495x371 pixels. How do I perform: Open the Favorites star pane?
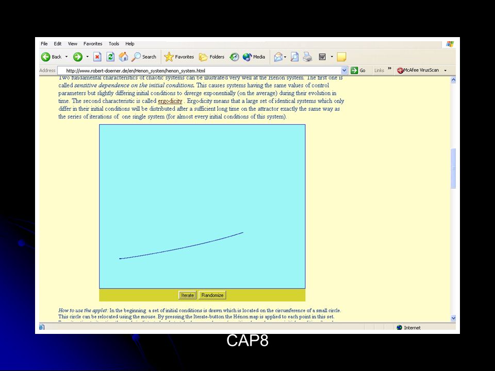coord(179,57)
